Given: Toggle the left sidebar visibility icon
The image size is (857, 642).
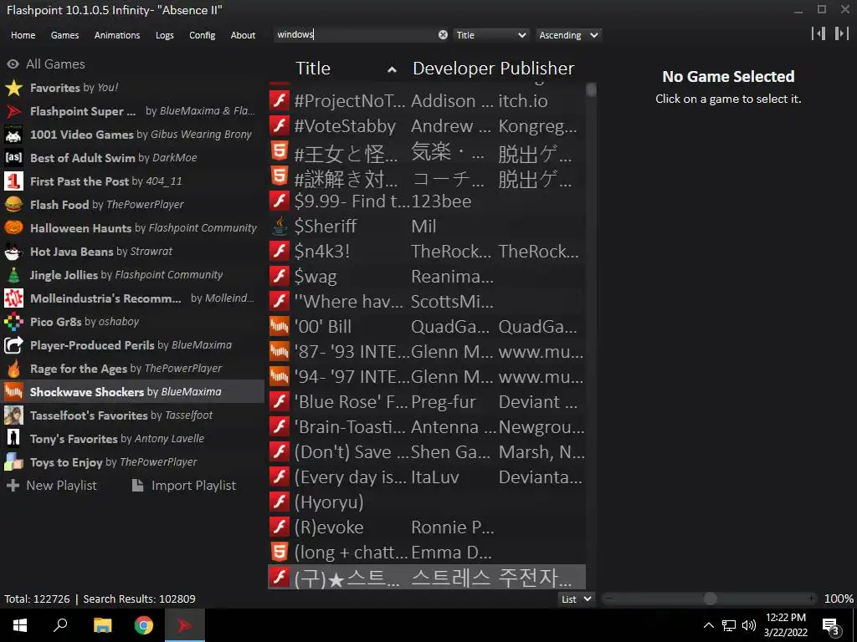Looking at the screenshot, I should pyautogui.click(x=819, y=33).
